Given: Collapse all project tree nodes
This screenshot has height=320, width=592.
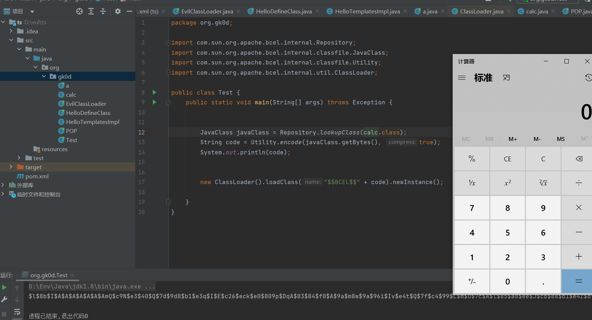Looking at the screenshot, I should click(x=103, y=11).
